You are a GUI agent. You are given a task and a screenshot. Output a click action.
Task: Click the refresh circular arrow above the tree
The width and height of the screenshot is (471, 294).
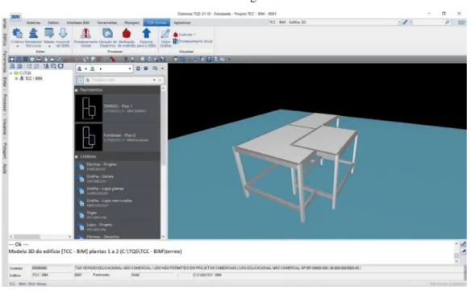(x=60, y=66)
